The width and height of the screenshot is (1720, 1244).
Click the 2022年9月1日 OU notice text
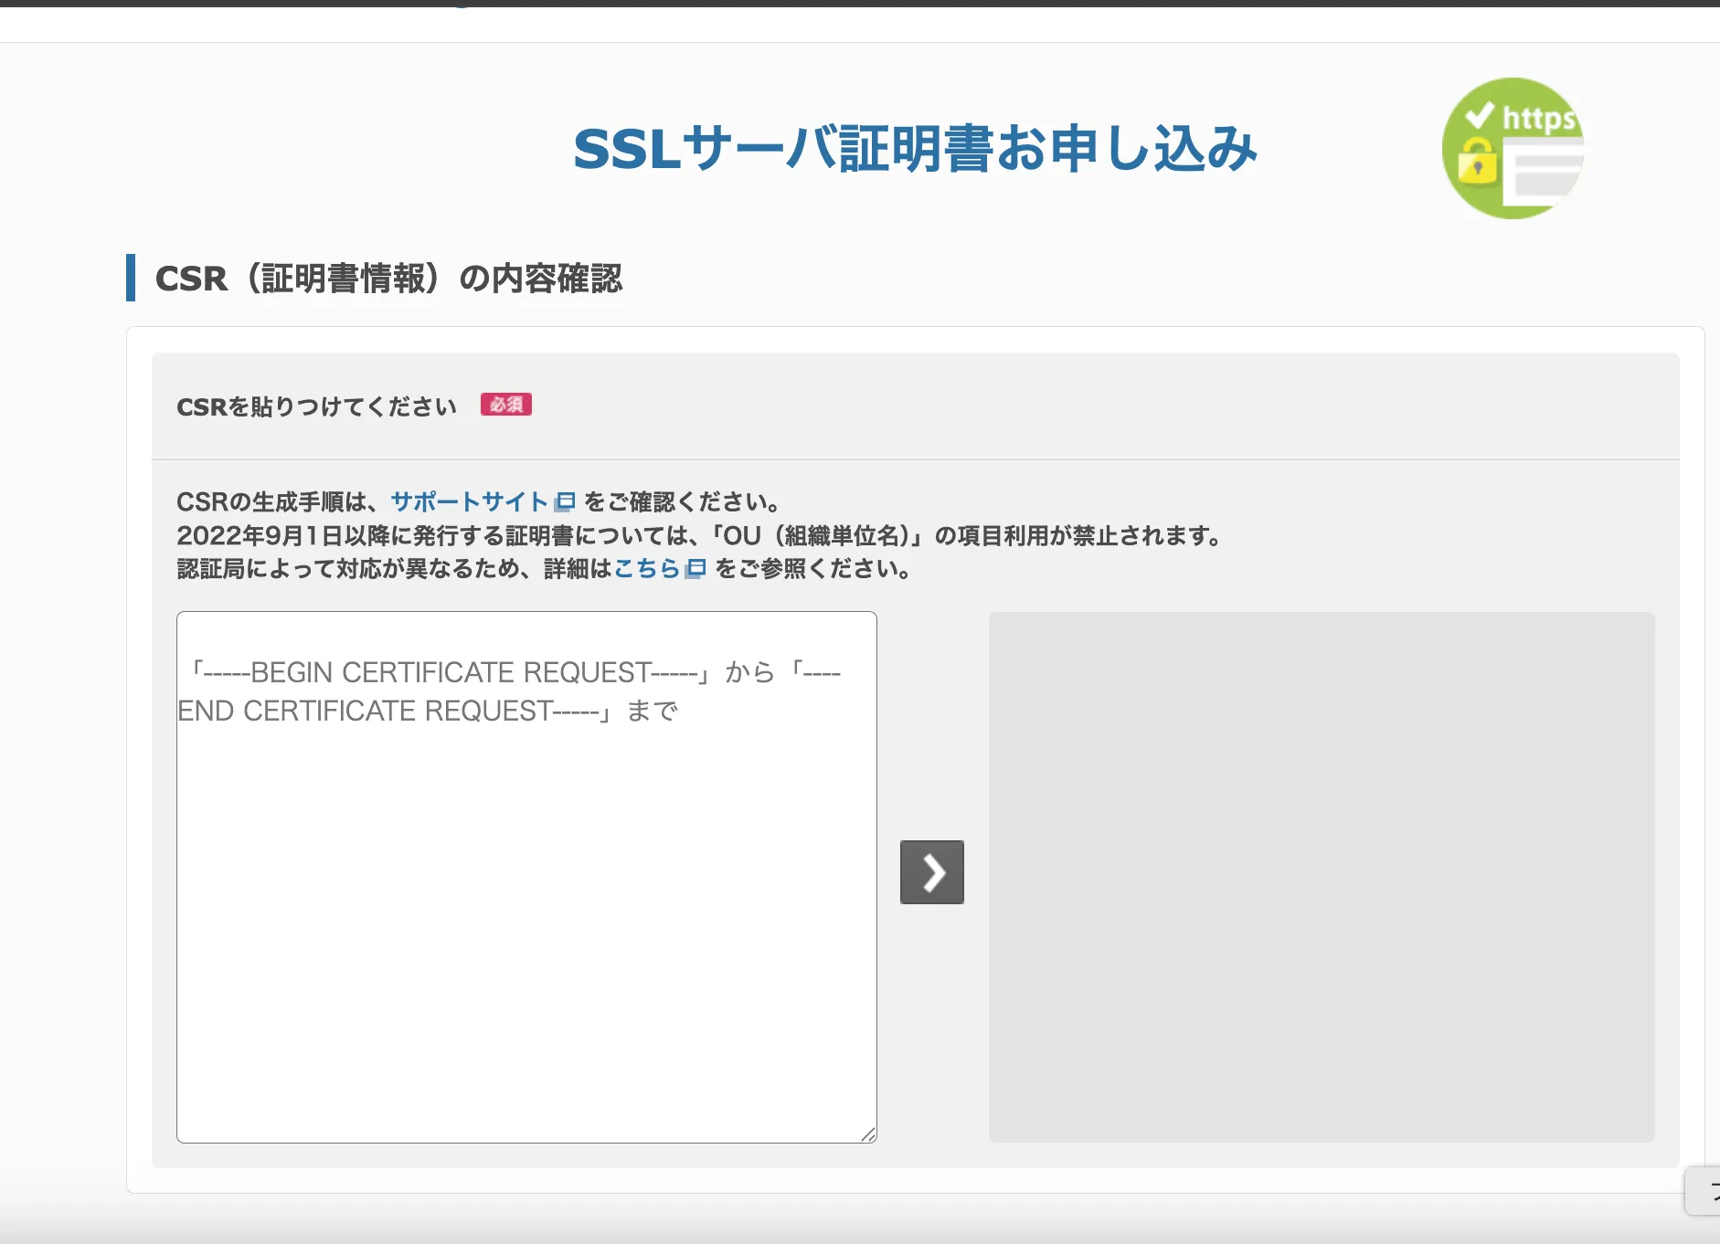(699, 535)
